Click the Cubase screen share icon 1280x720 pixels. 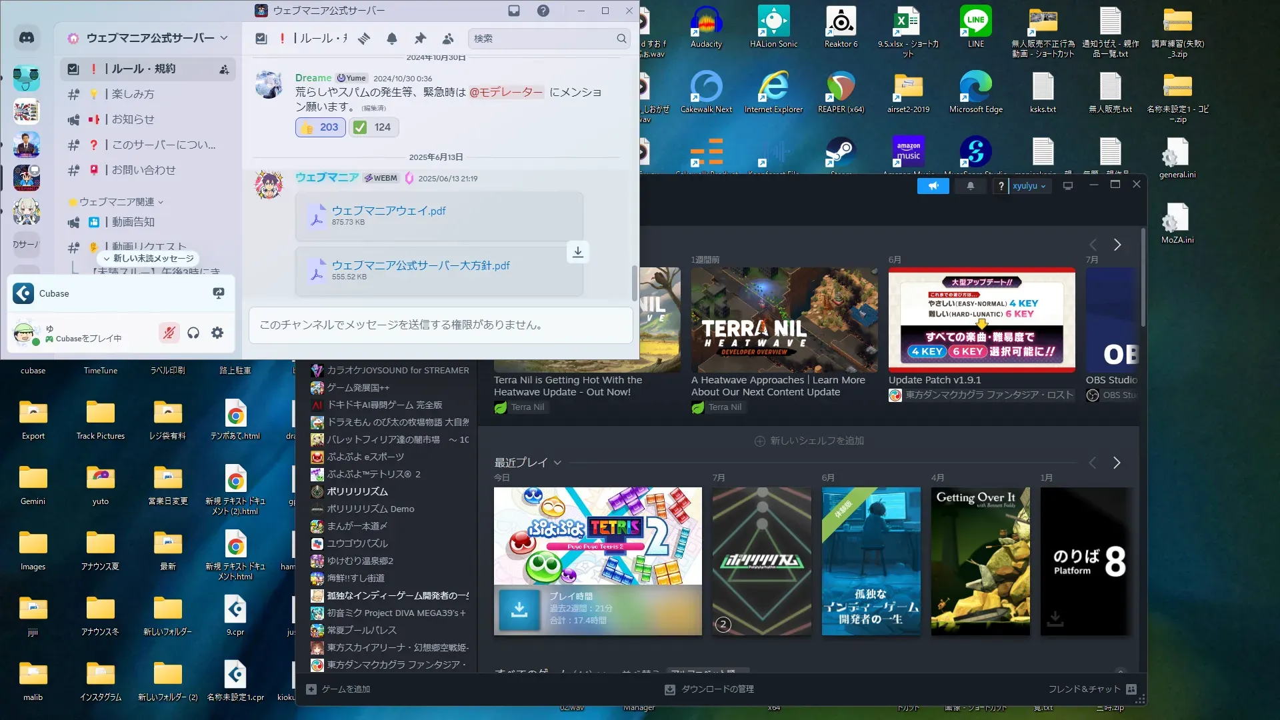click(218, 293)
